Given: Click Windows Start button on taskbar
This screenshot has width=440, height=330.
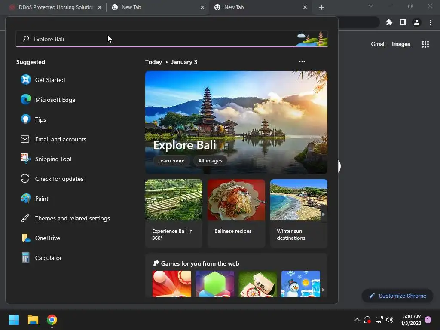Looking at the screenshot, I should pyautogui.click(x=14, y=320).
